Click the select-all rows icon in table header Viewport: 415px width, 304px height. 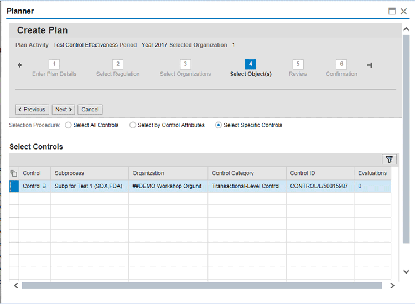point(14,173)
